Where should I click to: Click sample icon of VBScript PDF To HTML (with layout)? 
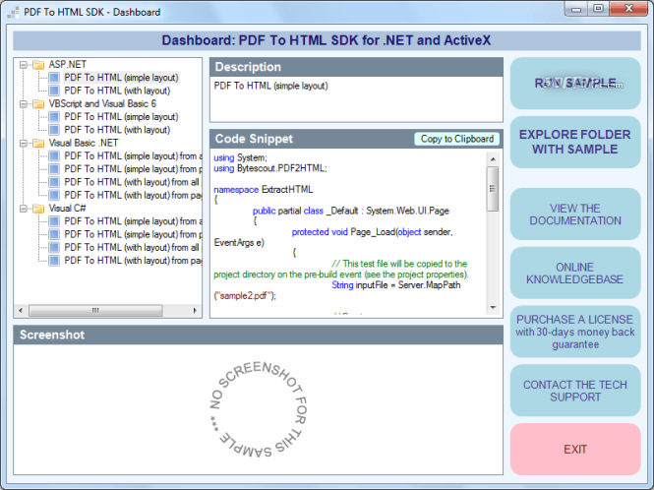(54, 130)
